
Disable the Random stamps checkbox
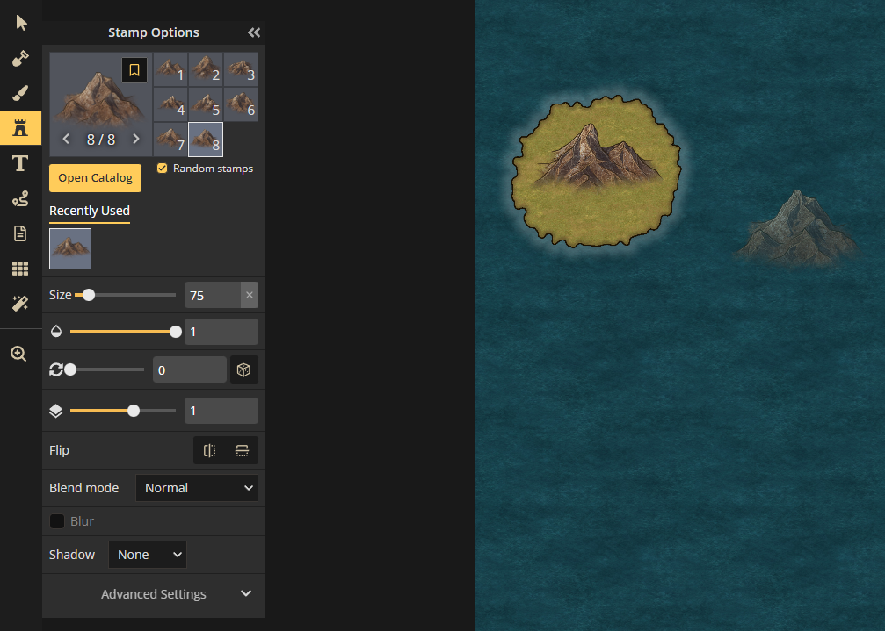(162, 169)
